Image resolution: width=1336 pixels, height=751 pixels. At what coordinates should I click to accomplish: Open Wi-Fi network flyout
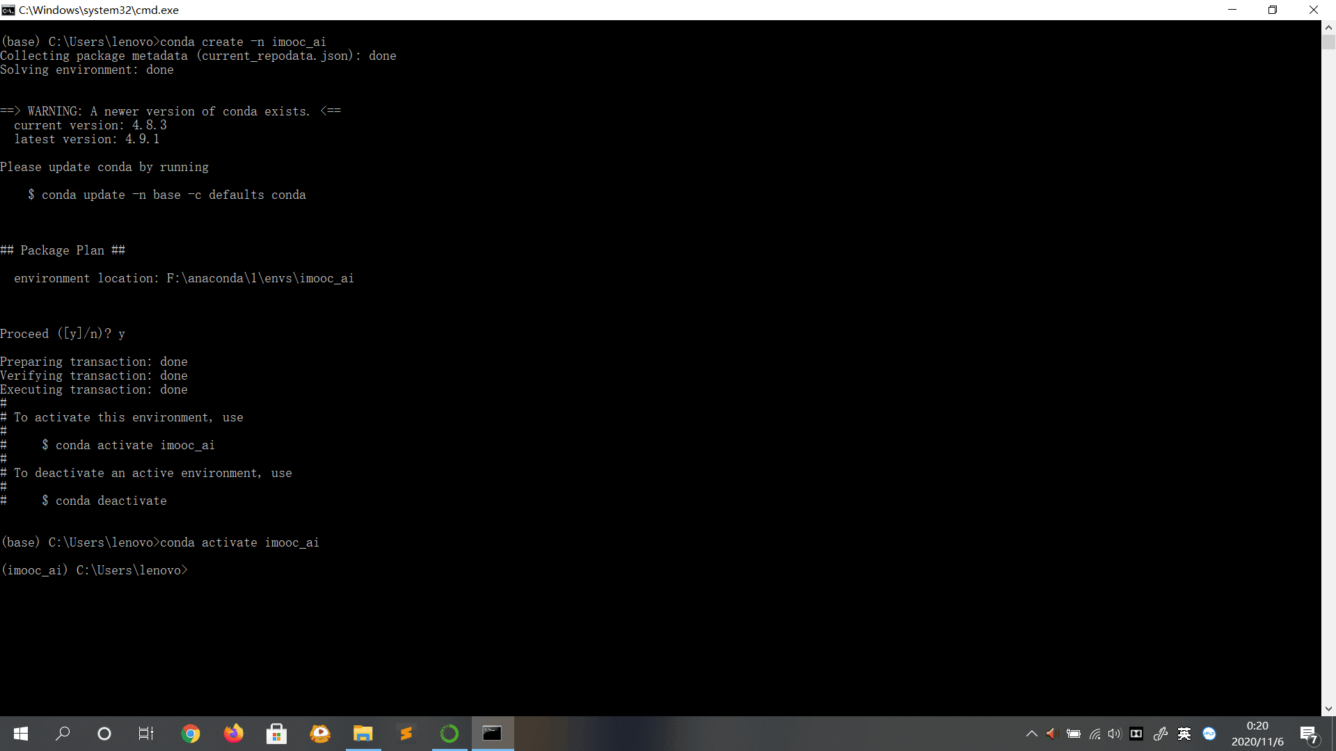(x=1095, y=734)
